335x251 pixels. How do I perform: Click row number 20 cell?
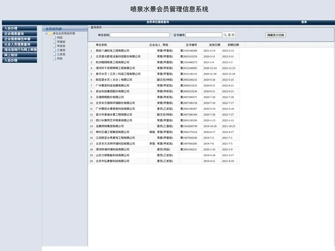pos(92,161)
